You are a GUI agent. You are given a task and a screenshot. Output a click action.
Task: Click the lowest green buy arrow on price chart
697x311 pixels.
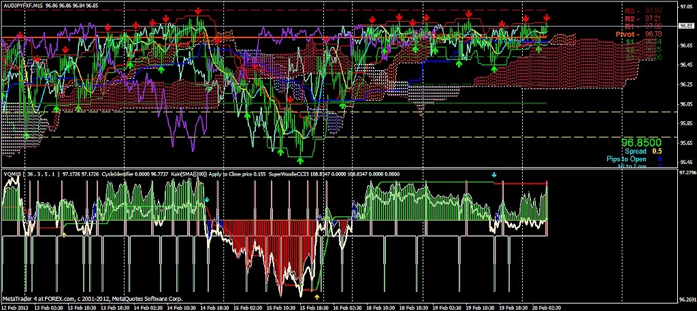click(300, 160)
